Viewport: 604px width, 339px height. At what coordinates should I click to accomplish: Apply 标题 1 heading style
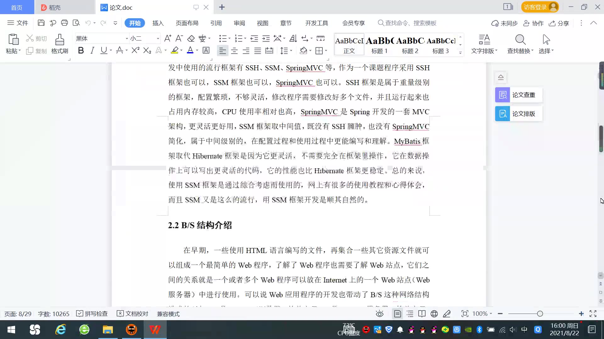379,45
